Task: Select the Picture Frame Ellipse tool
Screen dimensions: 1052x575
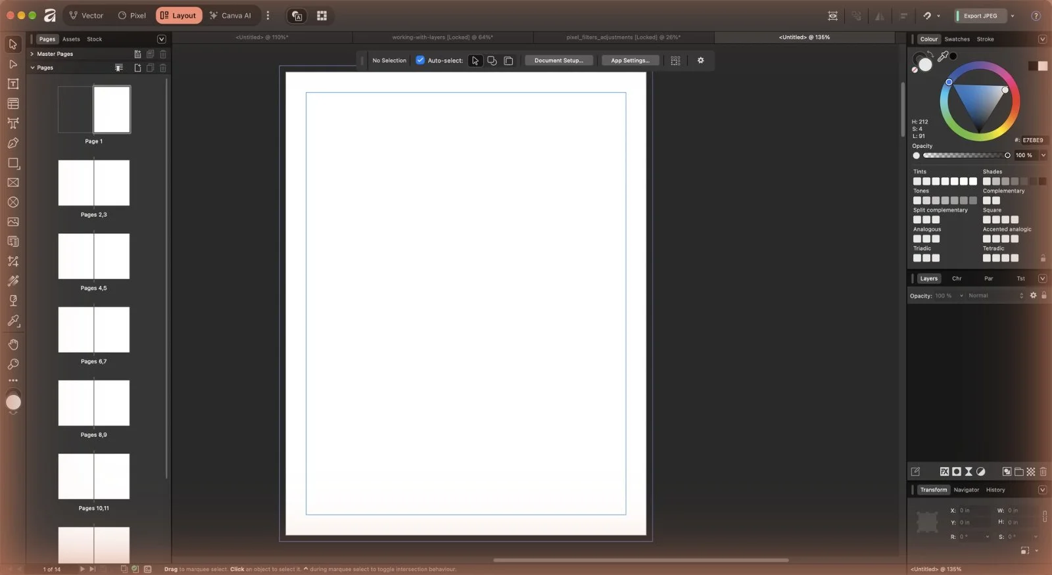Action: (13, 202)
